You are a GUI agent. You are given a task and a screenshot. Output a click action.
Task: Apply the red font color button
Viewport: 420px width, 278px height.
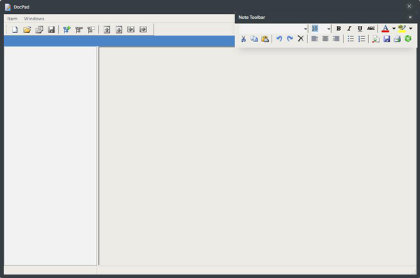click(385, 29)
